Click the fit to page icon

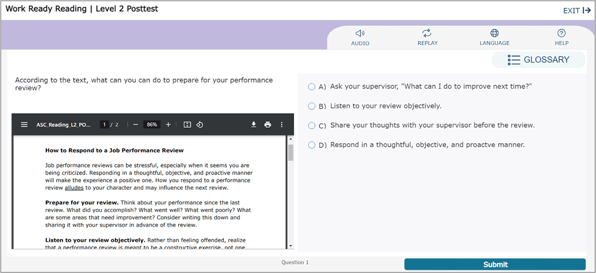tap(187, 124)
